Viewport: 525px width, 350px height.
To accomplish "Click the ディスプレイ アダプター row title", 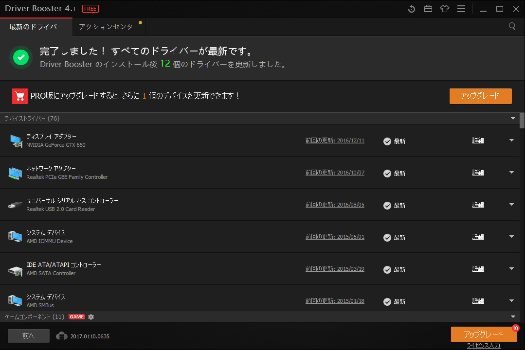I will point(51,137).
